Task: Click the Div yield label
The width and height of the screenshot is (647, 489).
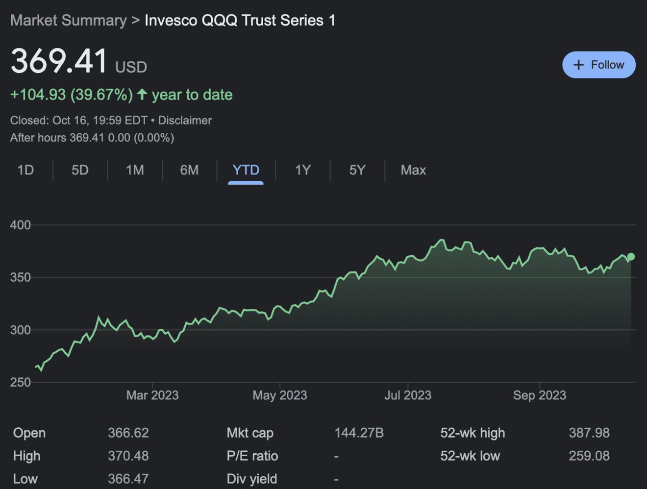Action: (x=252, y=479)
